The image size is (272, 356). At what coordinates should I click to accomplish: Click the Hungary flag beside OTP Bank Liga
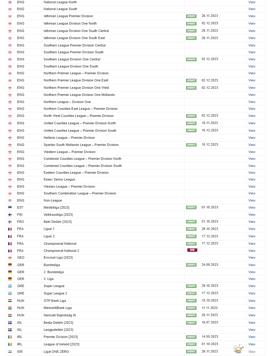10,301
